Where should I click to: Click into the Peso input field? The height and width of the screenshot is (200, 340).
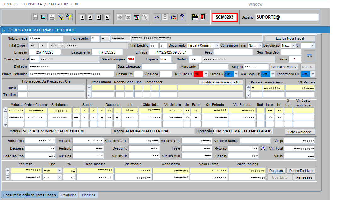pos(233,52)
